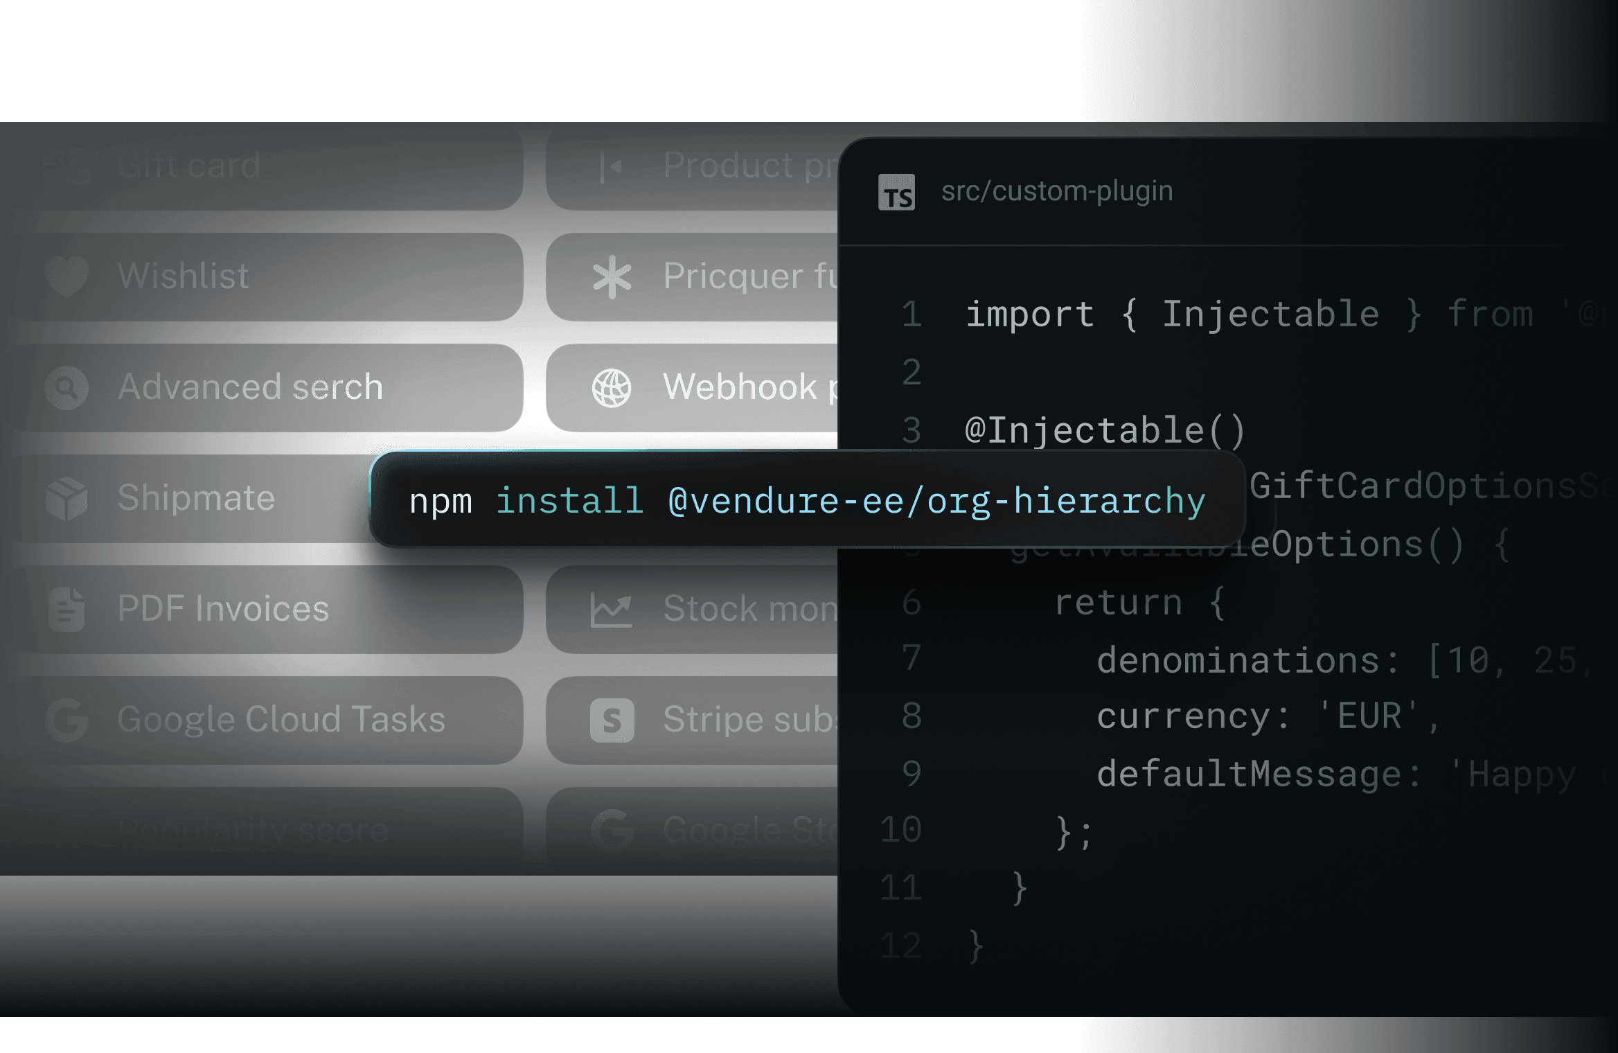Click the faded Gift card entry
The height and width of the screenshot is (1053, 1618).
(x=188, y=166)
